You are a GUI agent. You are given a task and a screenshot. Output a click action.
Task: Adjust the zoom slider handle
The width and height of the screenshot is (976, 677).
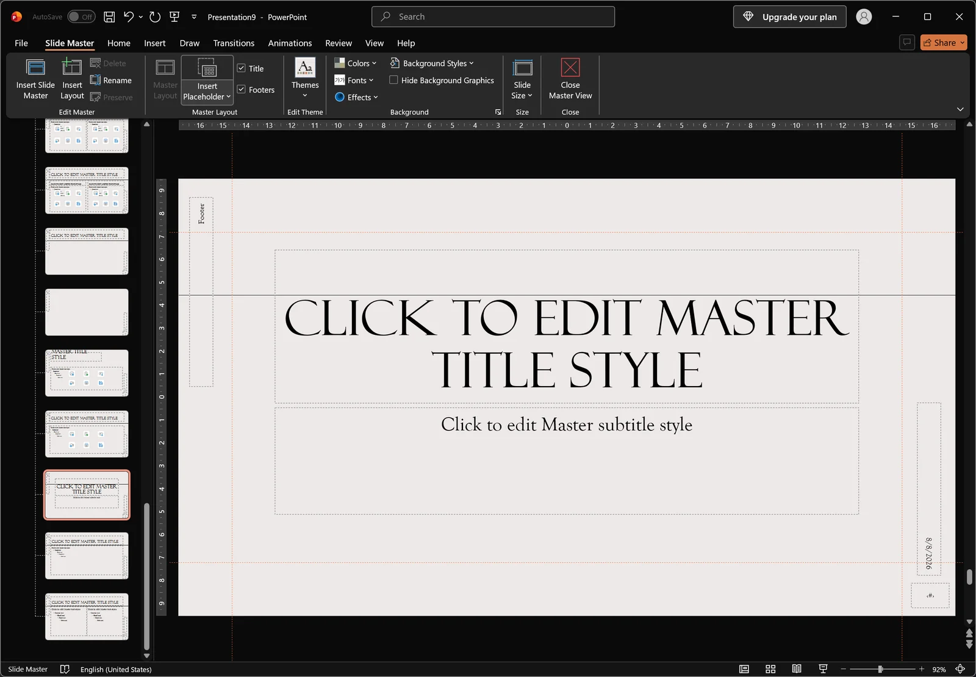coord(880,669)
